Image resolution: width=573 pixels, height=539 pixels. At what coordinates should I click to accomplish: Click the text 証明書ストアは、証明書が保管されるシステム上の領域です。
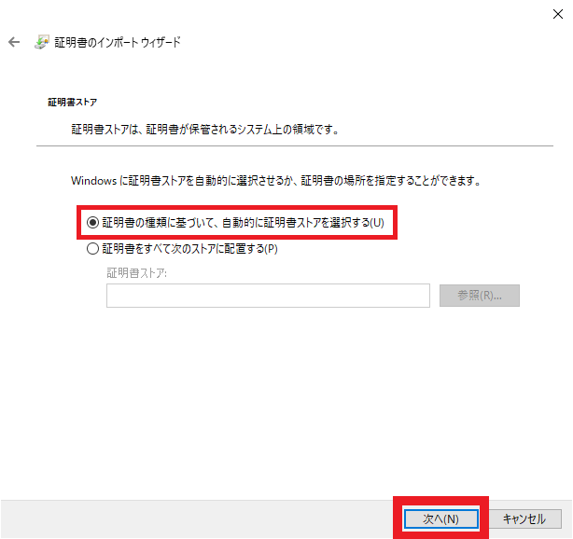[x=205, y=130]
